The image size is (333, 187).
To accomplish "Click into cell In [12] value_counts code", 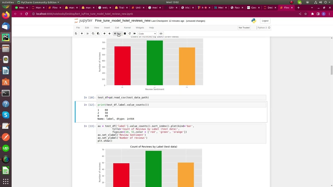I will (182, 105).
